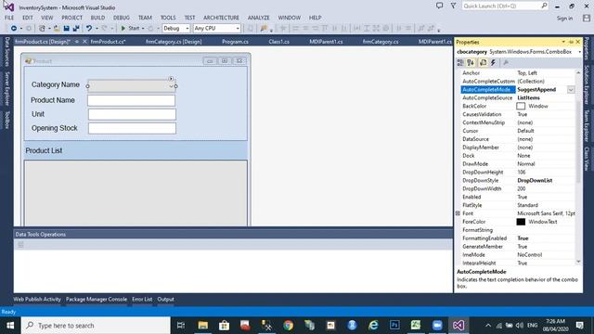This screenshot has width=594, height=334.
Task: Click the Save icon in toolbar
Action: tap(66, 29)
